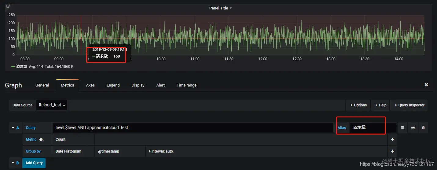Expand the Options section
The image size is (437, 170).
coord(358,105)
